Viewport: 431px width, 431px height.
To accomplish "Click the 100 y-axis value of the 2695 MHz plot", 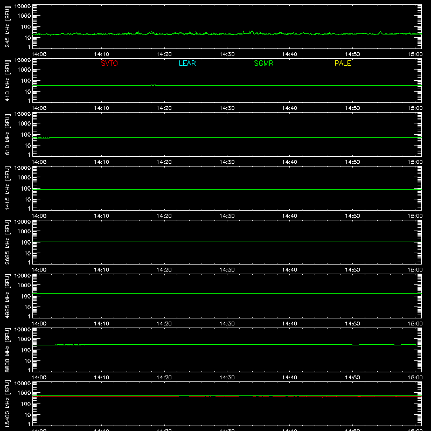I will tap(26, 242).
